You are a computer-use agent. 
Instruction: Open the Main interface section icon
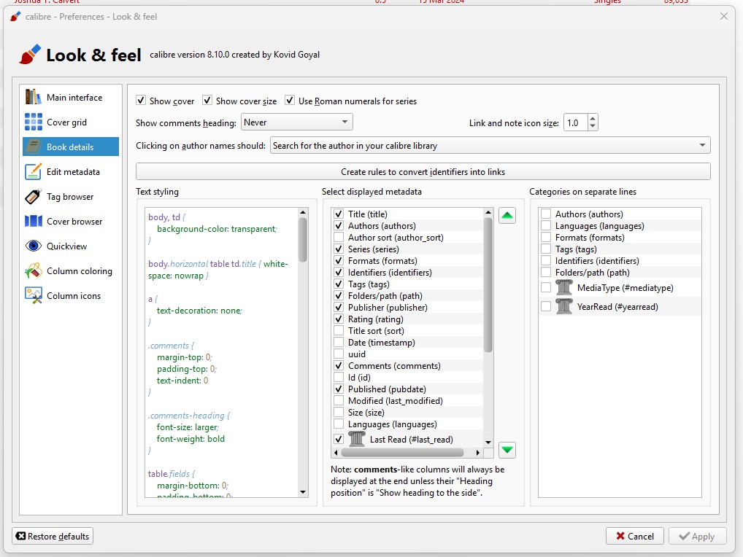(x=33, y=97)
